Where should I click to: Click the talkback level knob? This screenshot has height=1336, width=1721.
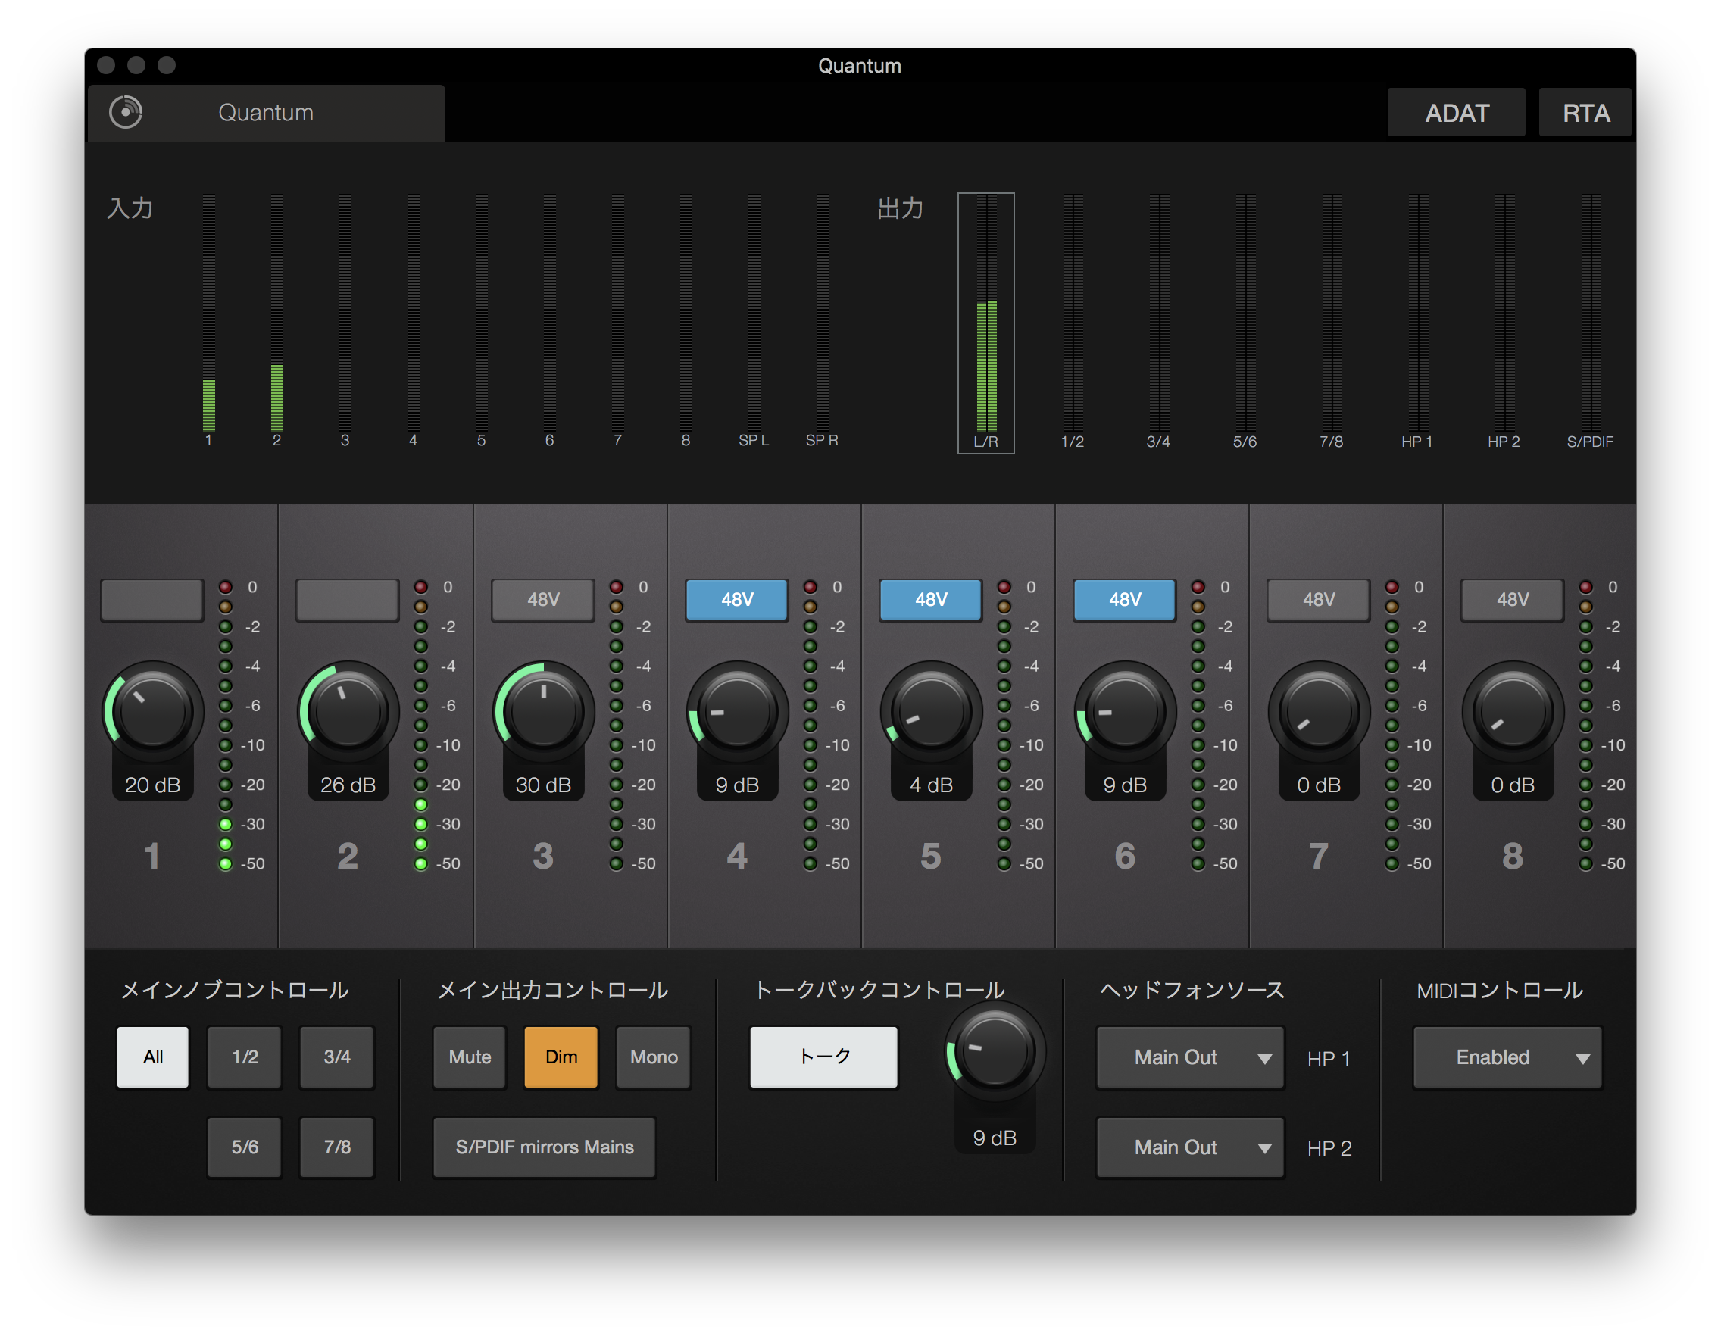995,1052
